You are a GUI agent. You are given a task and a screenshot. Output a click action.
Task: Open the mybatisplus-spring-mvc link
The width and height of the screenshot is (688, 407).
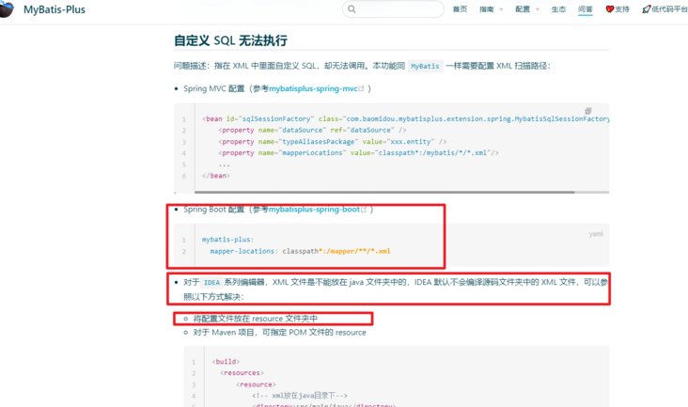(x=313, y=88)
